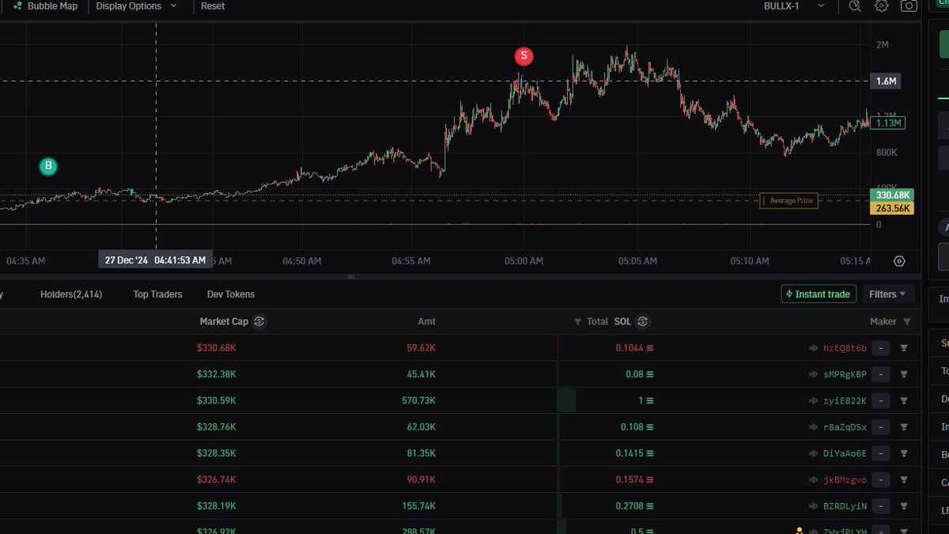This screenshot has width=949, height=534.
Task: Filter by Maker column funnel icon
Action: [x=906, y=322]
